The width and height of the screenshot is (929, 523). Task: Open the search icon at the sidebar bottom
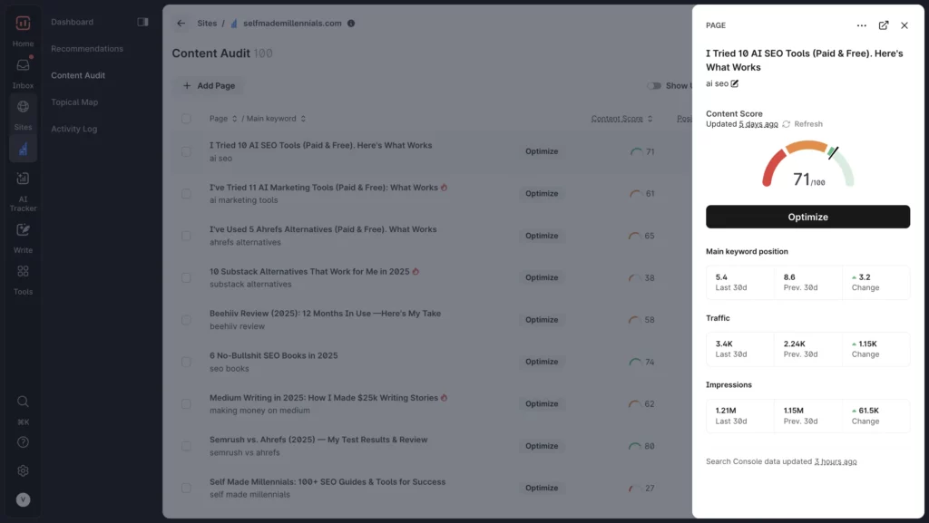22,401
